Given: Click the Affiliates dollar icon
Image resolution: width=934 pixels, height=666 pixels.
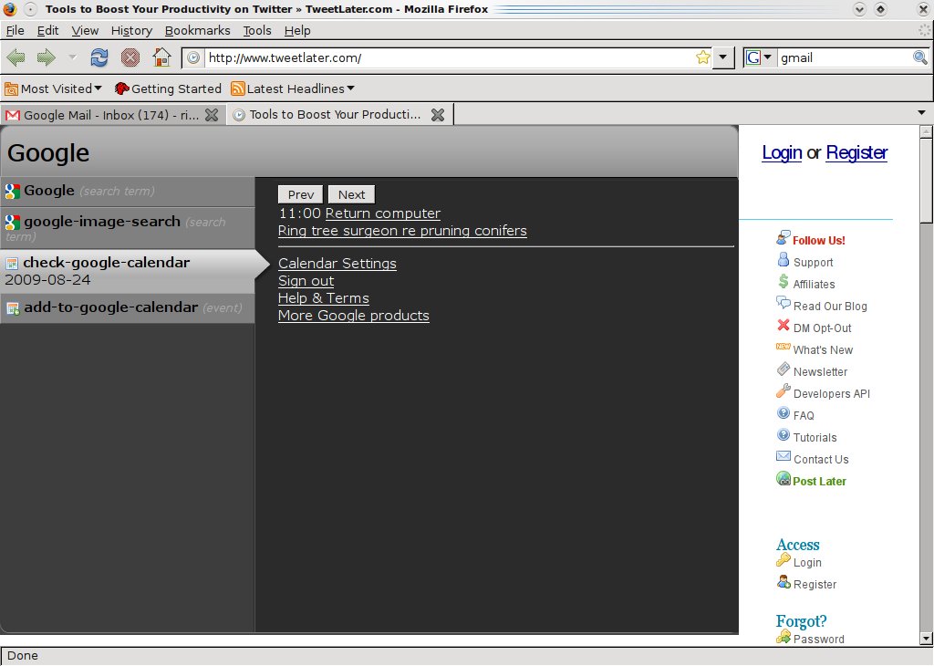Looking at the screenshot, I should pos(784,282).
